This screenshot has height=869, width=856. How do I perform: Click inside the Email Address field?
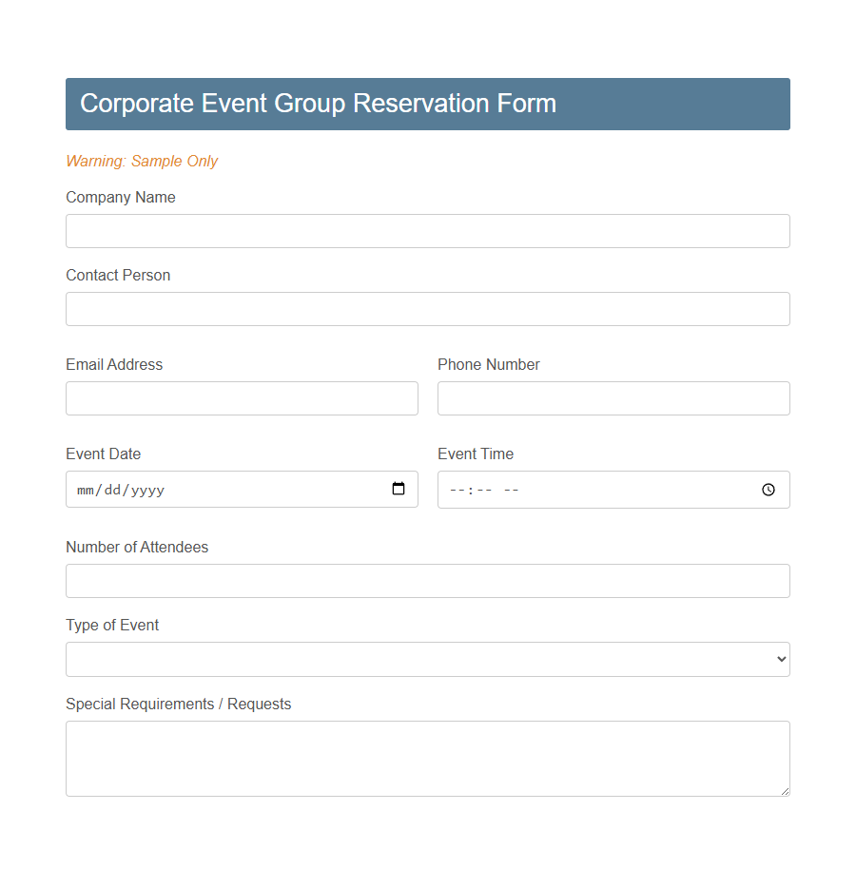tap(242, 398)
